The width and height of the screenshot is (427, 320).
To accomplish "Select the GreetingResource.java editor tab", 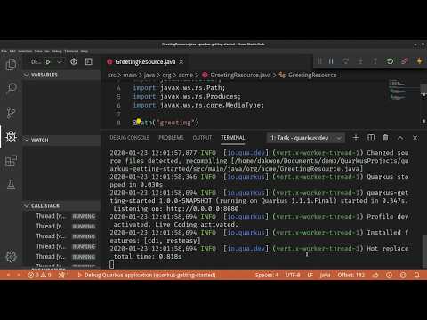I will click(x=145, y=62).
